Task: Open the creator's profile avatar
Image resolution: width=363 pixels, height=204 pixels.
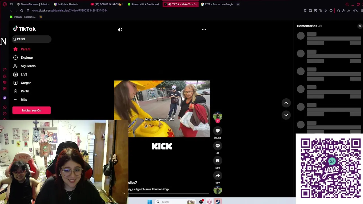Action: [x=218, y=116]
